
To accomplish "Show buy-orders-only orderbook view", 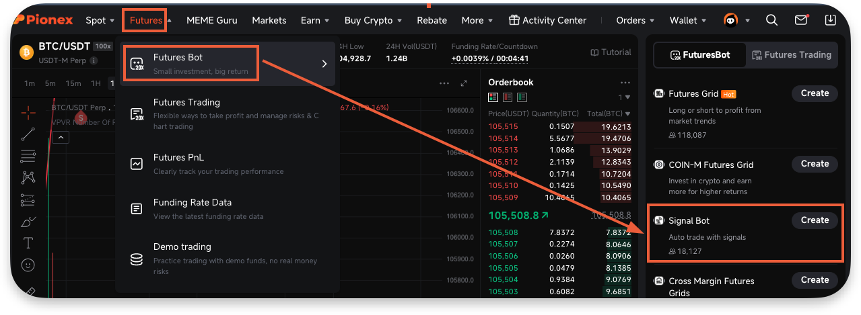I will tap(522, 98).
